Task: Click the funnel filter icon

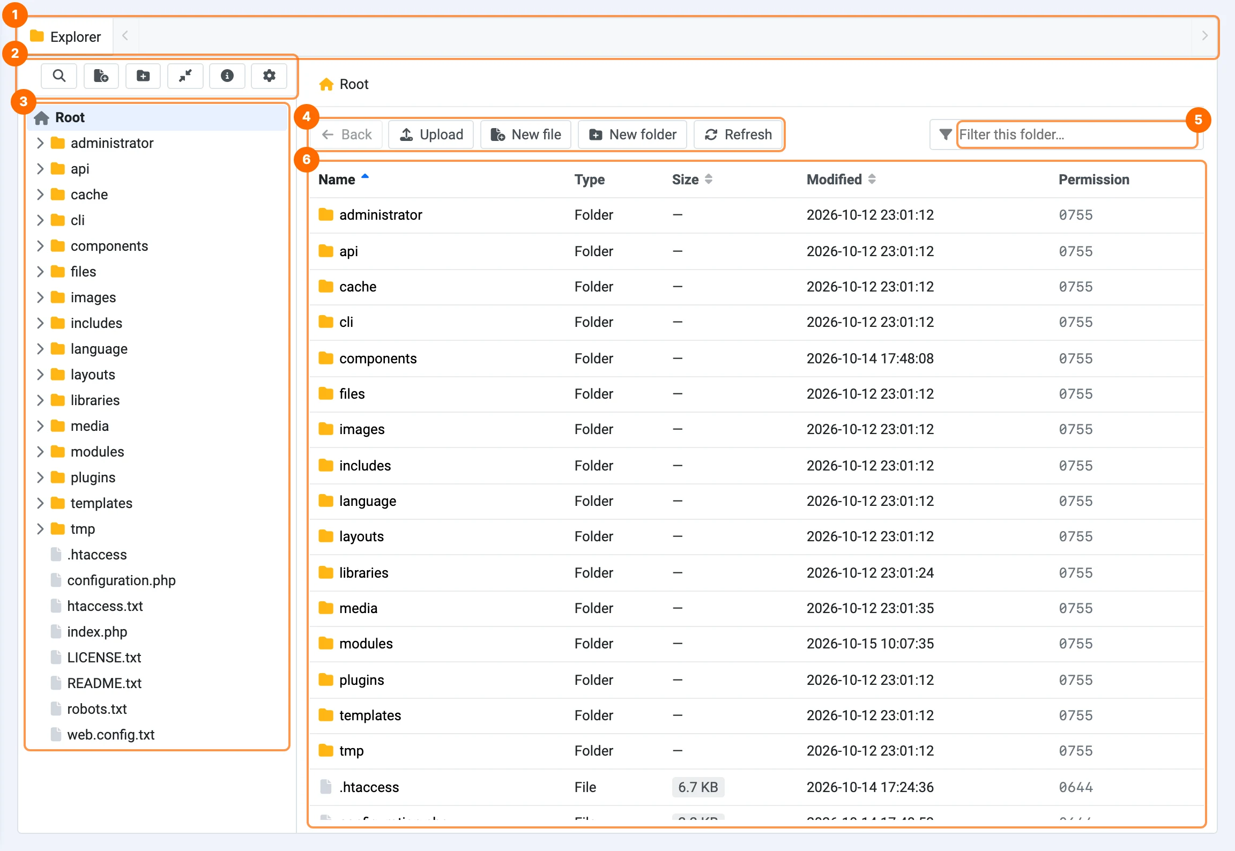Action: [x=945, y=135]
